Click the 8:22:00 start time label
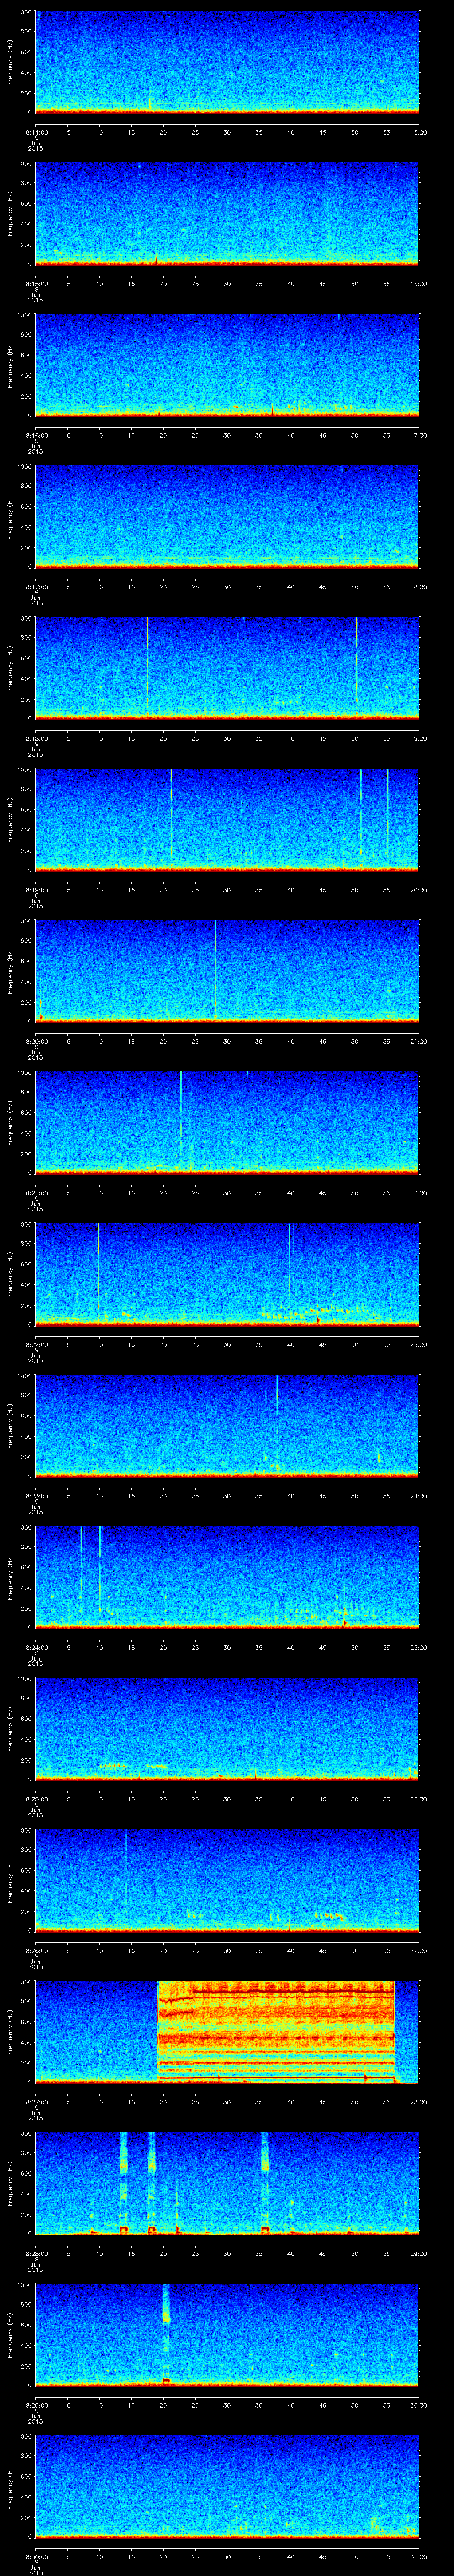 point(36,1344)
